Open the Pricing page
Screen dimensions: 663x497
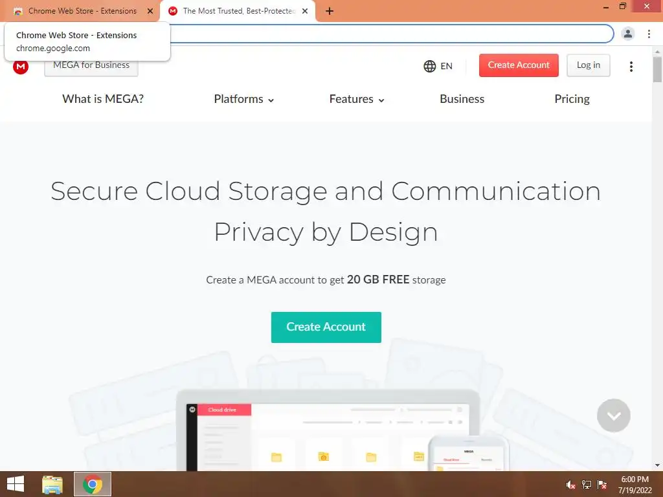572,99
